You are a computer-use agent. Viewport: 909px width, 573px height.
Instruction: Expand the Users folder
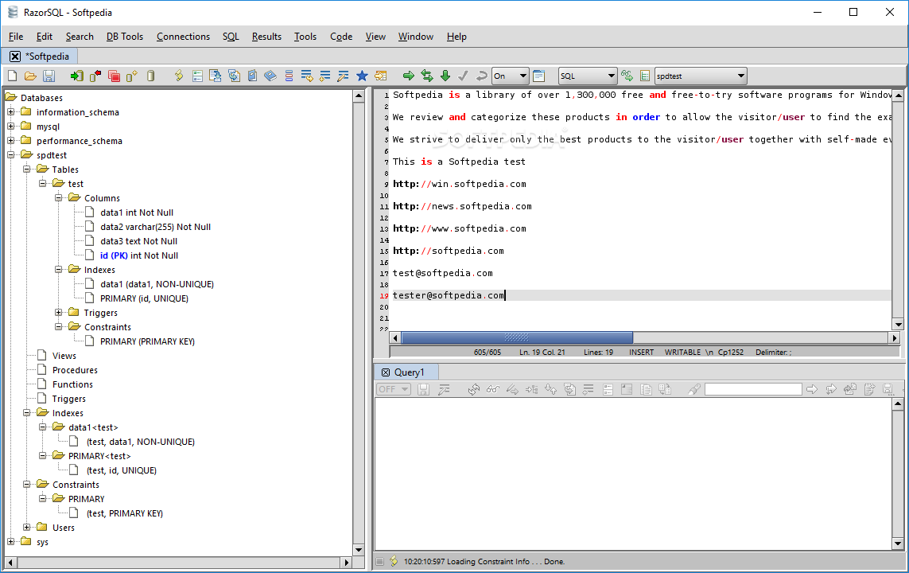coord(27,527)
